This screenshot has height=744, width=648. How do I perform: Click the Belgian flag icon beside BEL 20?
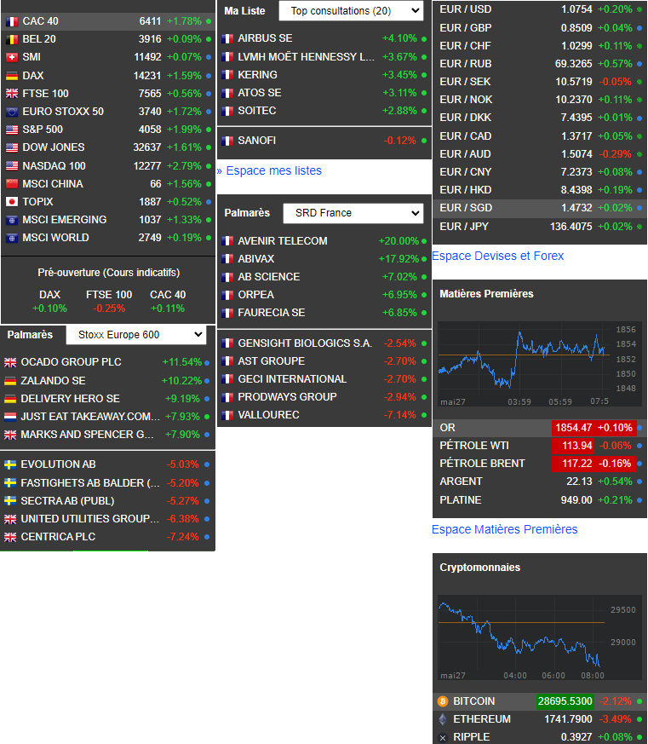[12, 39]
